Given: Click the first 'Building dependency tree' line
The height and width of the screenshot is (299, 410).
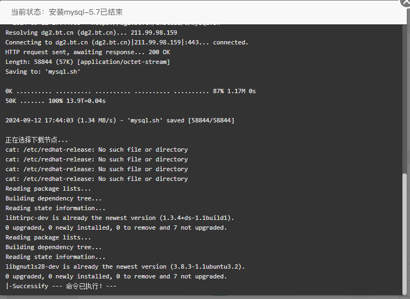Looking at the screenshot, I should click(53, 198).
